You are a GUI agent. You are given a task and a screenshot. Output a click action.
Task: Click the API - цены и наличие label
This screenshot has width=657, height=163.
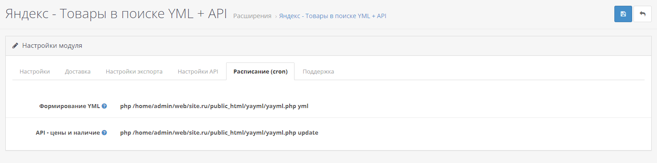pyautogui.click(x=68, y=133)
